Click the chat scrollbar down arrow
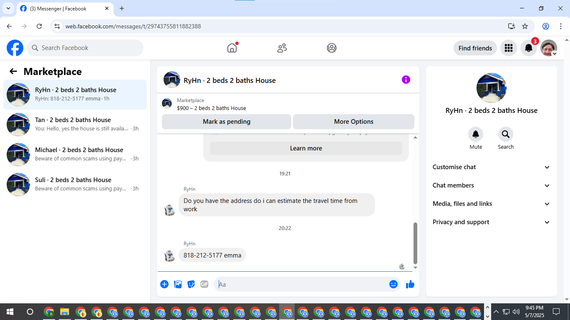Viewport: 570px width, 320px height. point(415,267)
